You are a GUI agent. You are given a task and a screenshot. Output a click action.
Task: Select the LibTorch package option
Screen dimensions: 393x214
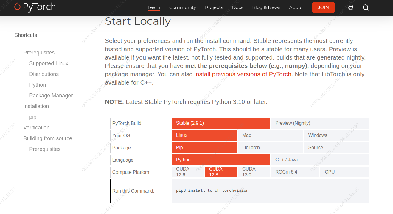270,148
